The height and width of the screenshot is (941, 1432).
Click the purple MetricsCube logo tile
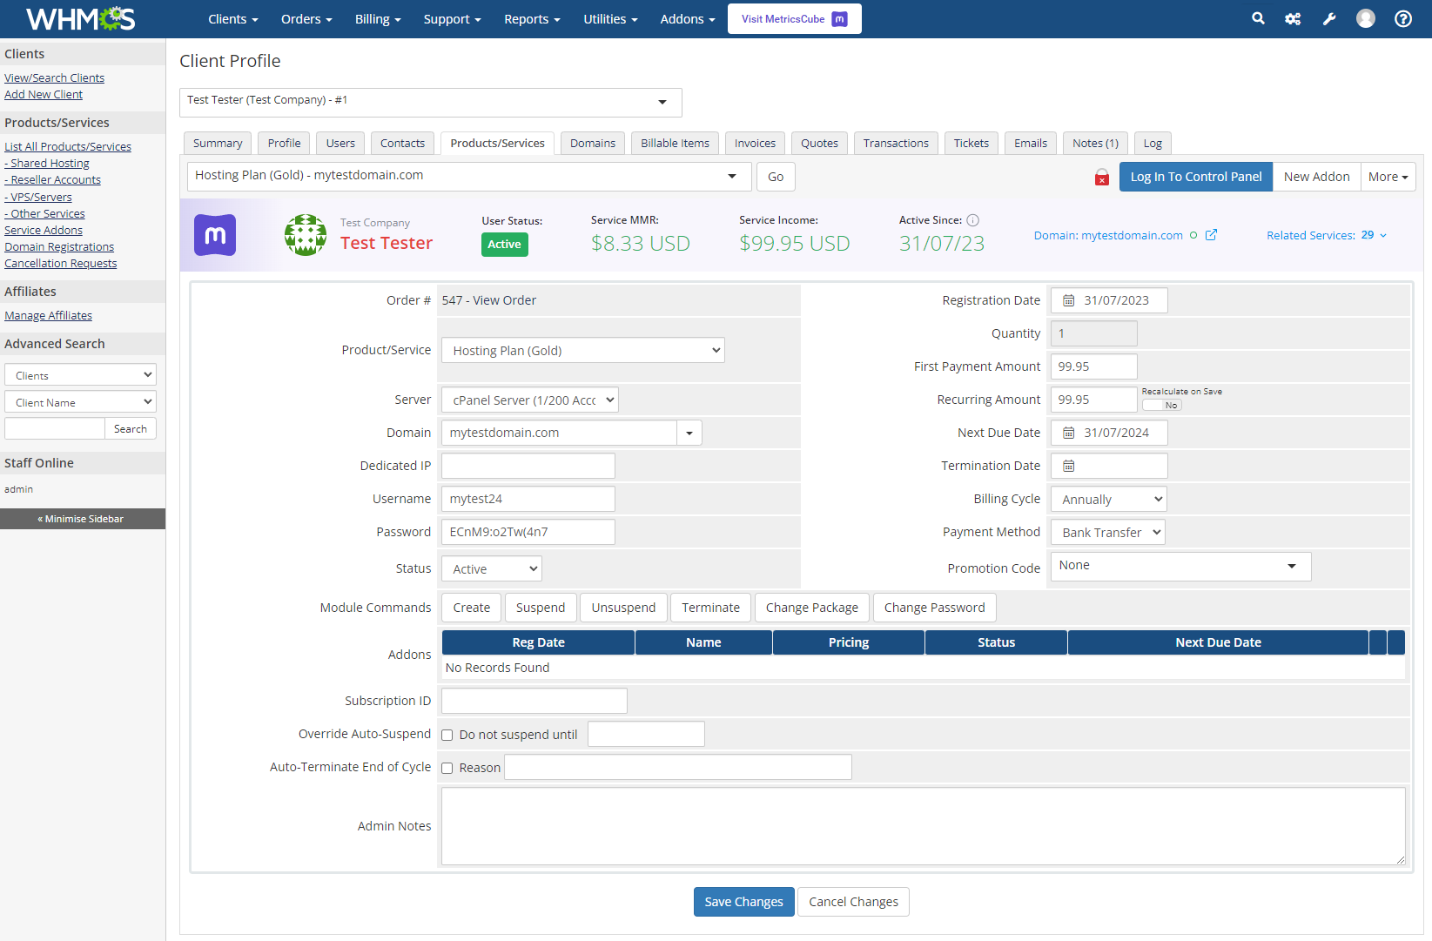215,235
